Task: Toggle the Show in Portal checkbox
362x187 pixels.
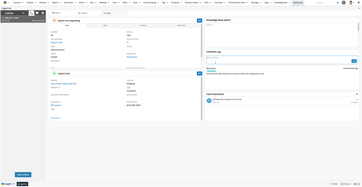Action: (x=128, y=42)
